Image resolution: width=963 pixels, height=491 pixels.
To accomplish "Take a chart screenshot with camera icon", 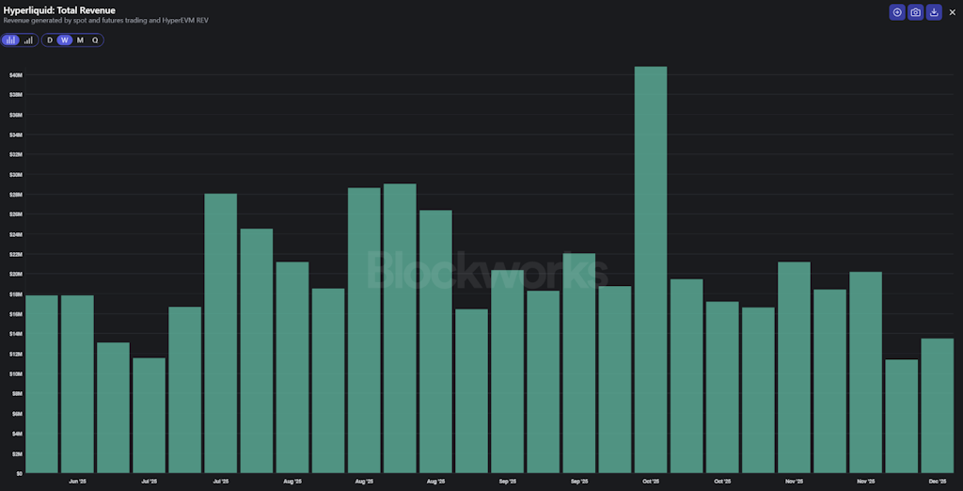I will click(x=915, y=12).
